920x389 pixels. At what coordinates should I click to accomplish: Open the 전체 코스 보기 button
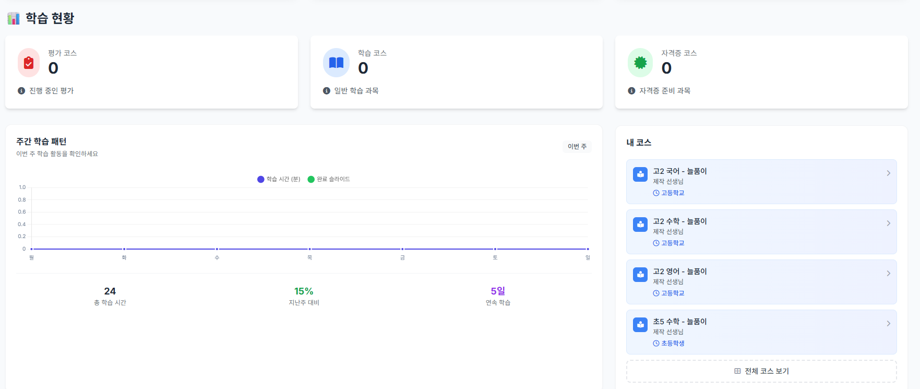click(761, 371)
